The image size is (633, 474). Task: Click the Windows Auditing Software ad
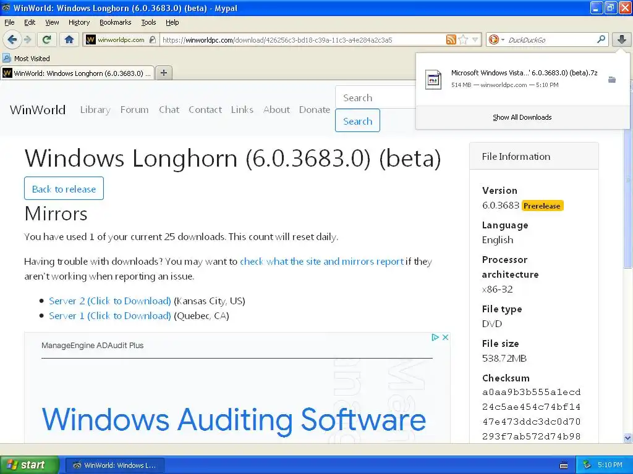234,419
